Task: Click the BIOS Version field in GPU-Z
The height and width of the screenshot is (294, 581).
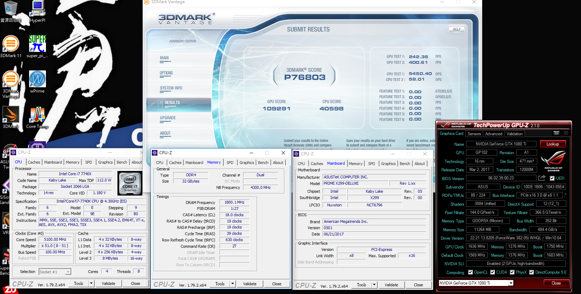Action: pos(501,178)
